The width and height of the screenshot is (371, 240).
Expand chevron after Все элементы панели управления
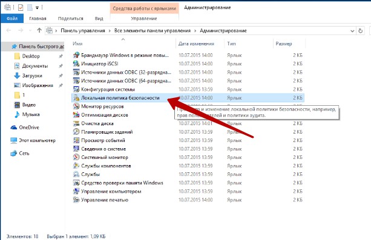pyautogui.click(x=195, y=31)
